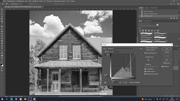Image resolution: width=180 pixels, height=101 pixels.
Task: Open the Файл menu
Action: pyautogui.click(x=4, y=1)
